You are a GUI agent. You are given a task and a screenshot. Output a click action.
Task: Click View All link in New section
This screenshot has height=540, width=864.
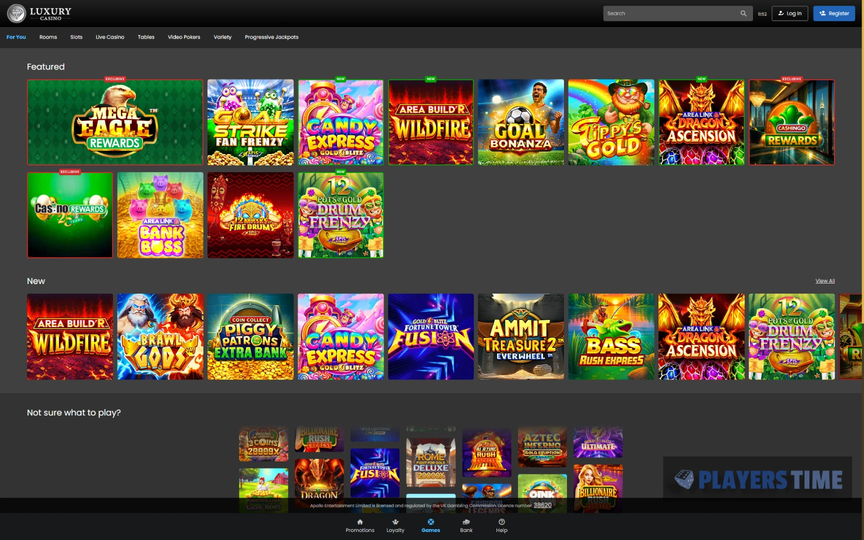pos(825,281)
